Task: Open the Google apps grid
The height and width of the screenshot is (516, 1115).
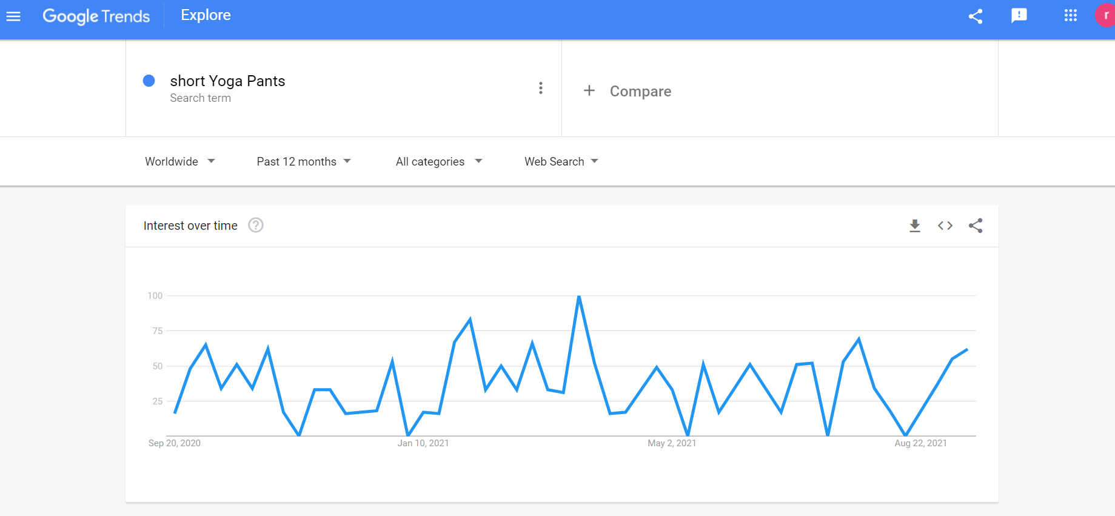Action: coord(1070,16)
